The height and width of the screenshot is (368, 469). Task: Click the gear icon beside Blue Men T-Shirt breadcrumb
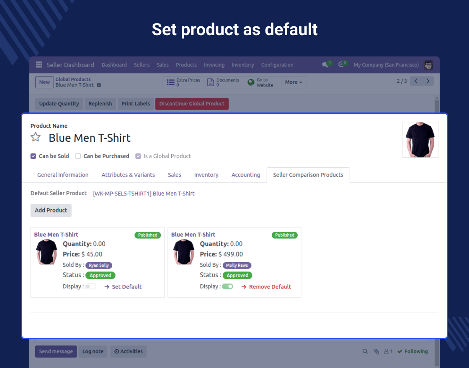99,85
